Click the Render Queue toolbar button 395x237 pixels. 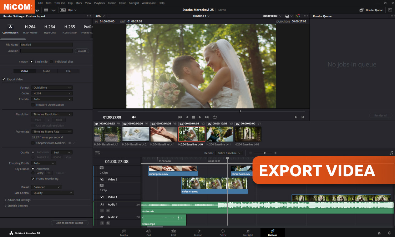[x=371, y=10]
